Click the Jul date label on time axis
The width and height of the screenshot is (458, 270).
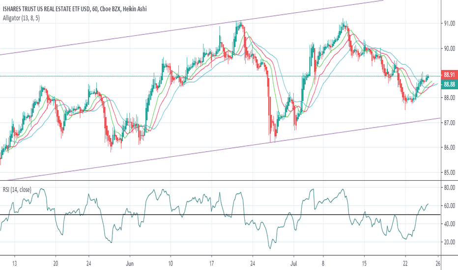(293, 264)
